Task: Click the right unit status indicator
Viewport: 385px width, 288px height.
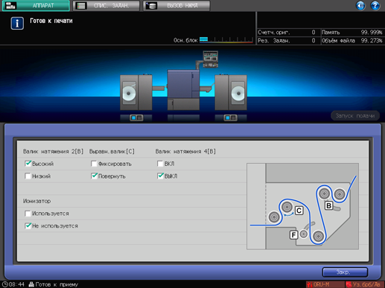Action: [230, 118]
